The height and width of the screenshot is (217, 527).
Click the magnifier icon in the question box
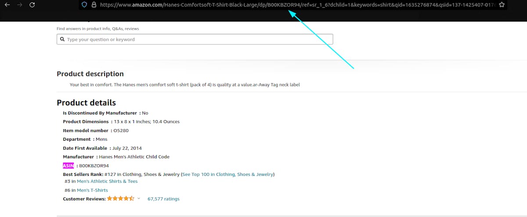click(x=61, y=39)
